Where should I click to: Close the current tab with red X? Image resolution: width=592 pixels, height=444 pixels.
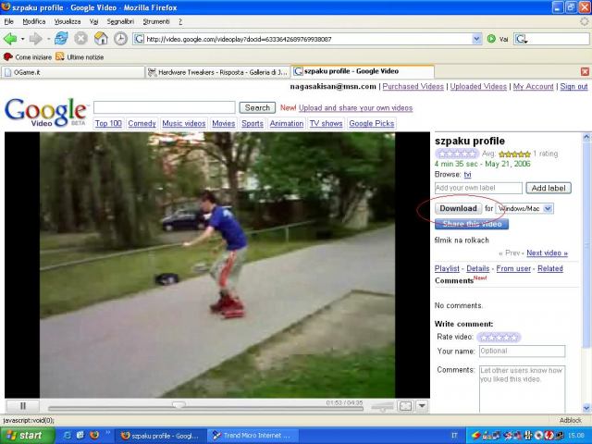[585, 72]
